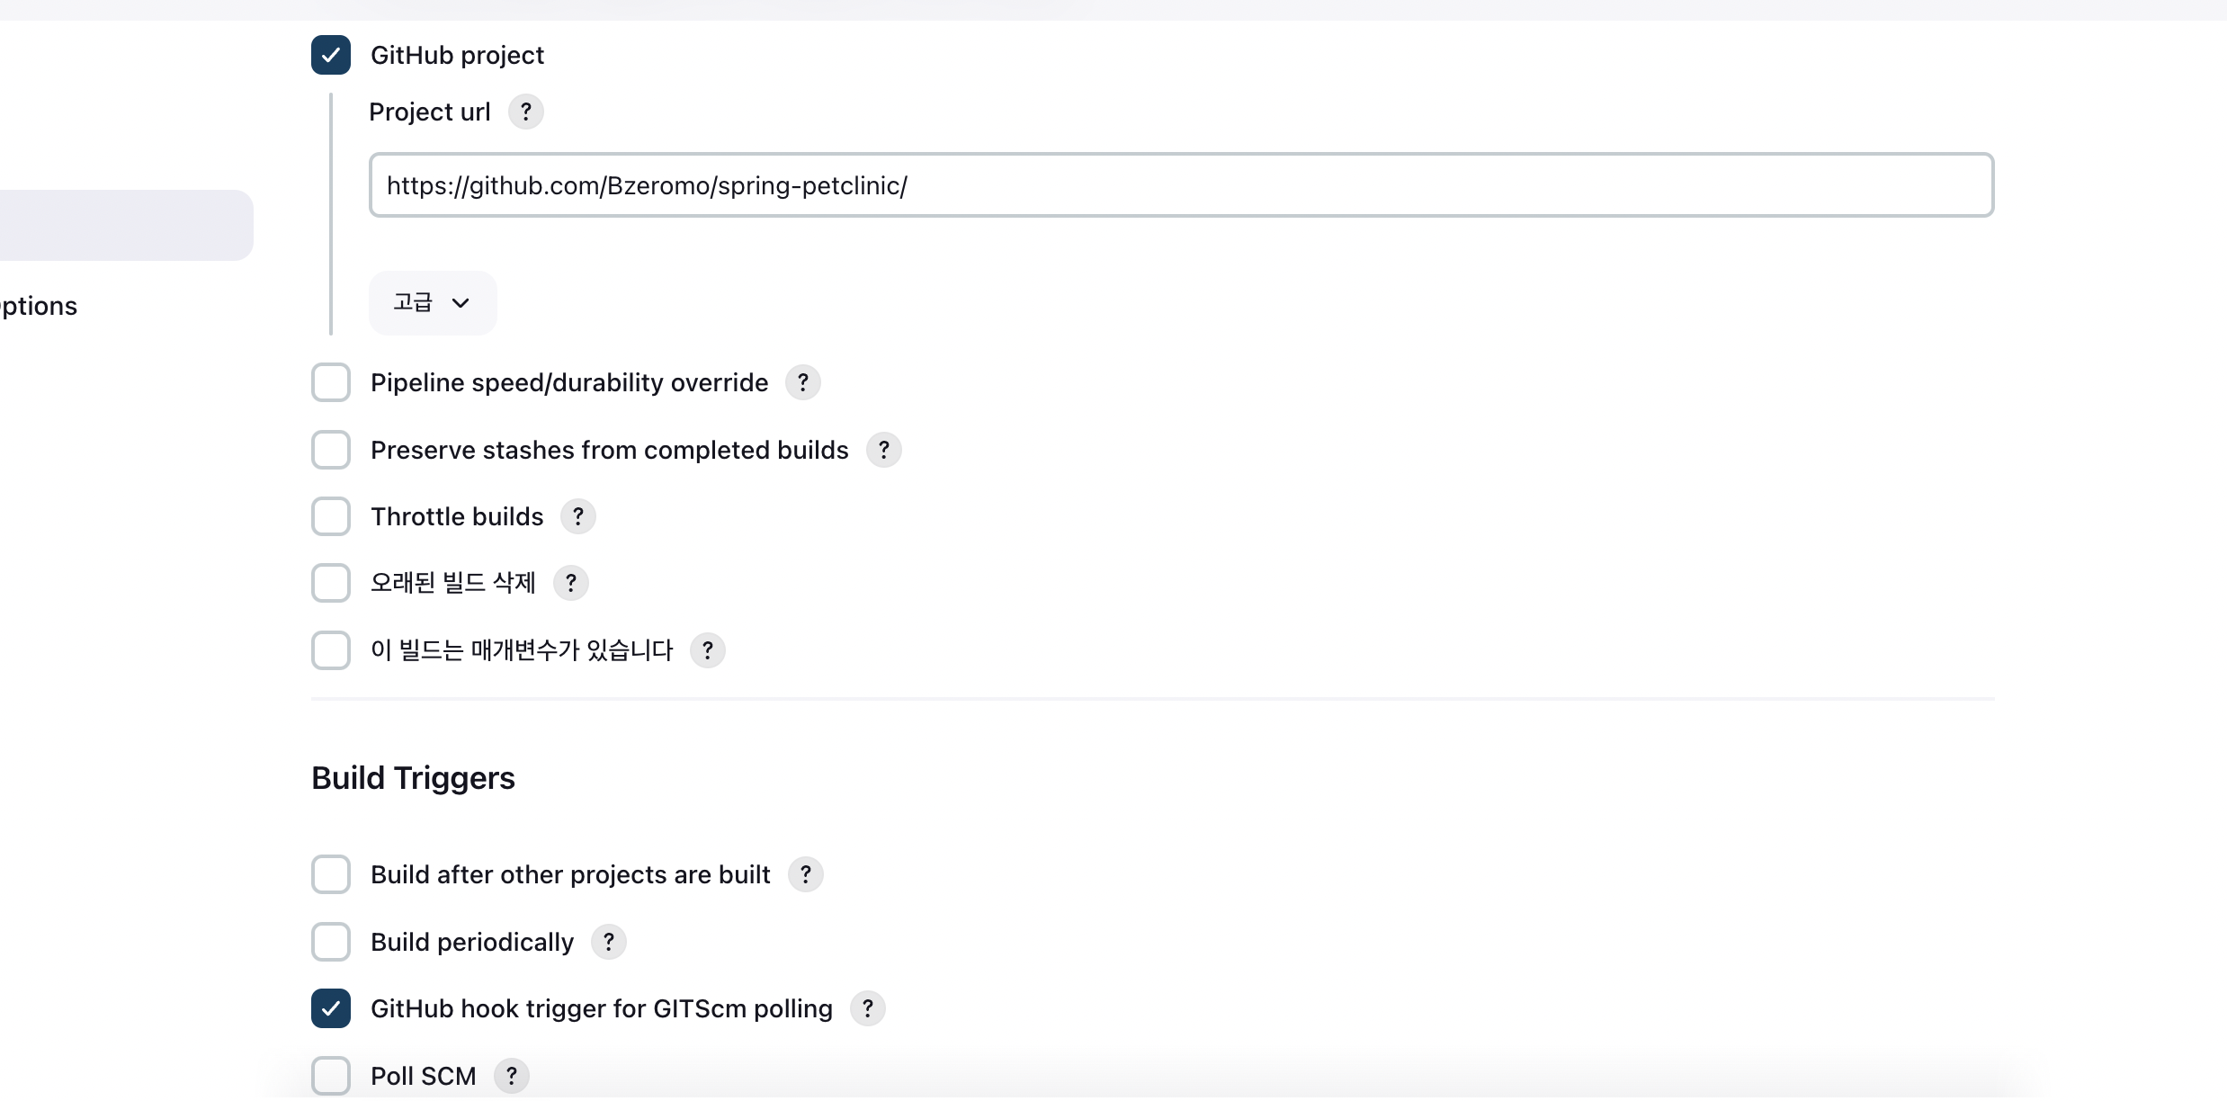Screen dimensions: 2227x1101
Task: Uncheck the GitHub project checkbox
Action: pos(331,55)
